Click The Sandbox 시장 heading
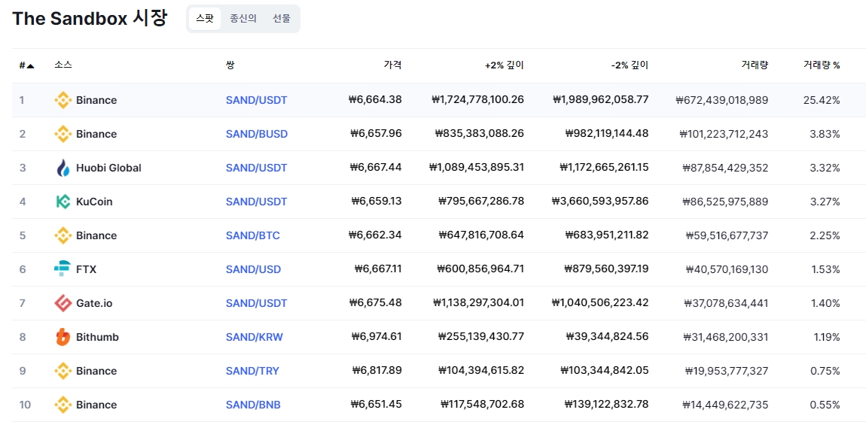The image size is (866, 422). (x=89, y=18)
